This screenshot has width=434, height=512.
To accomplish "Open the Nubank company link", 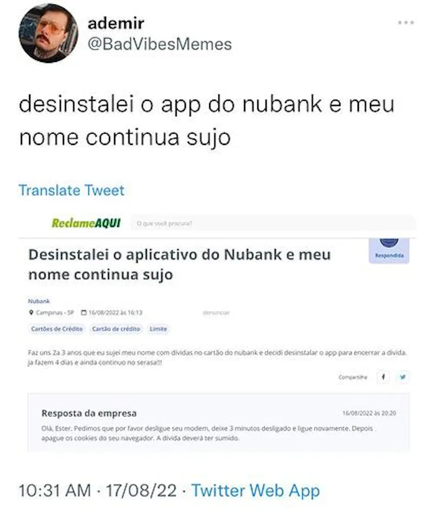I will 39,301.
